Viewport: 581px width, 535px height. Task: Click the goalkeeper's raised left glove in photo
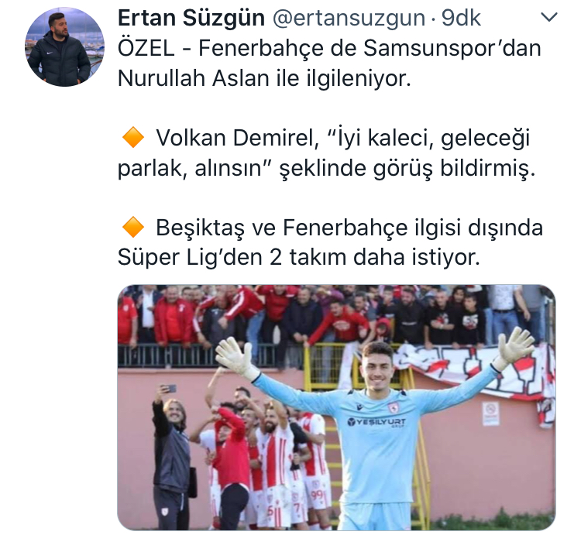pyautogui.click(x=516, y=348)
